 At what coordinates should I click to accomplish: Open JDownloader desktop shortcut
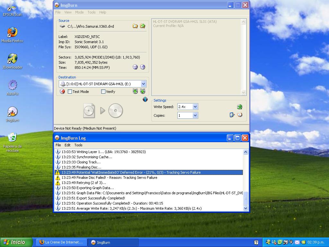[x=13, y=61]
